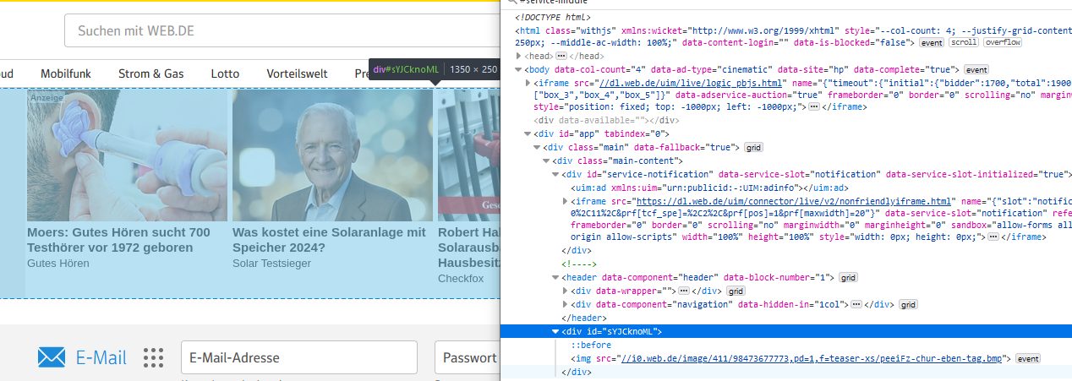Open headline Was kostet eine Solaranlage
This screenshot has width=1072, height=381.
pyautogui.click(x=329, y=240)
